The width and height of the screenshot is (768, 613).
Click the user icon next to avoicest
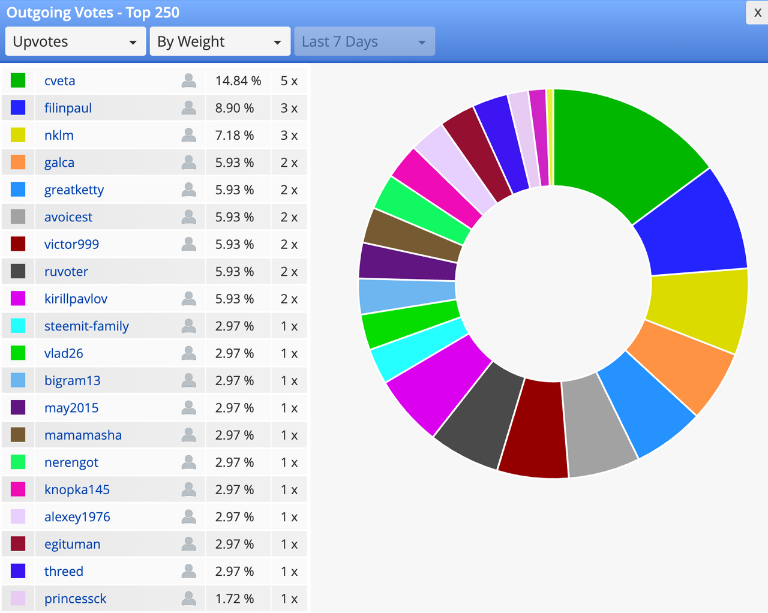pyautogui.click(x=189, y=217)
